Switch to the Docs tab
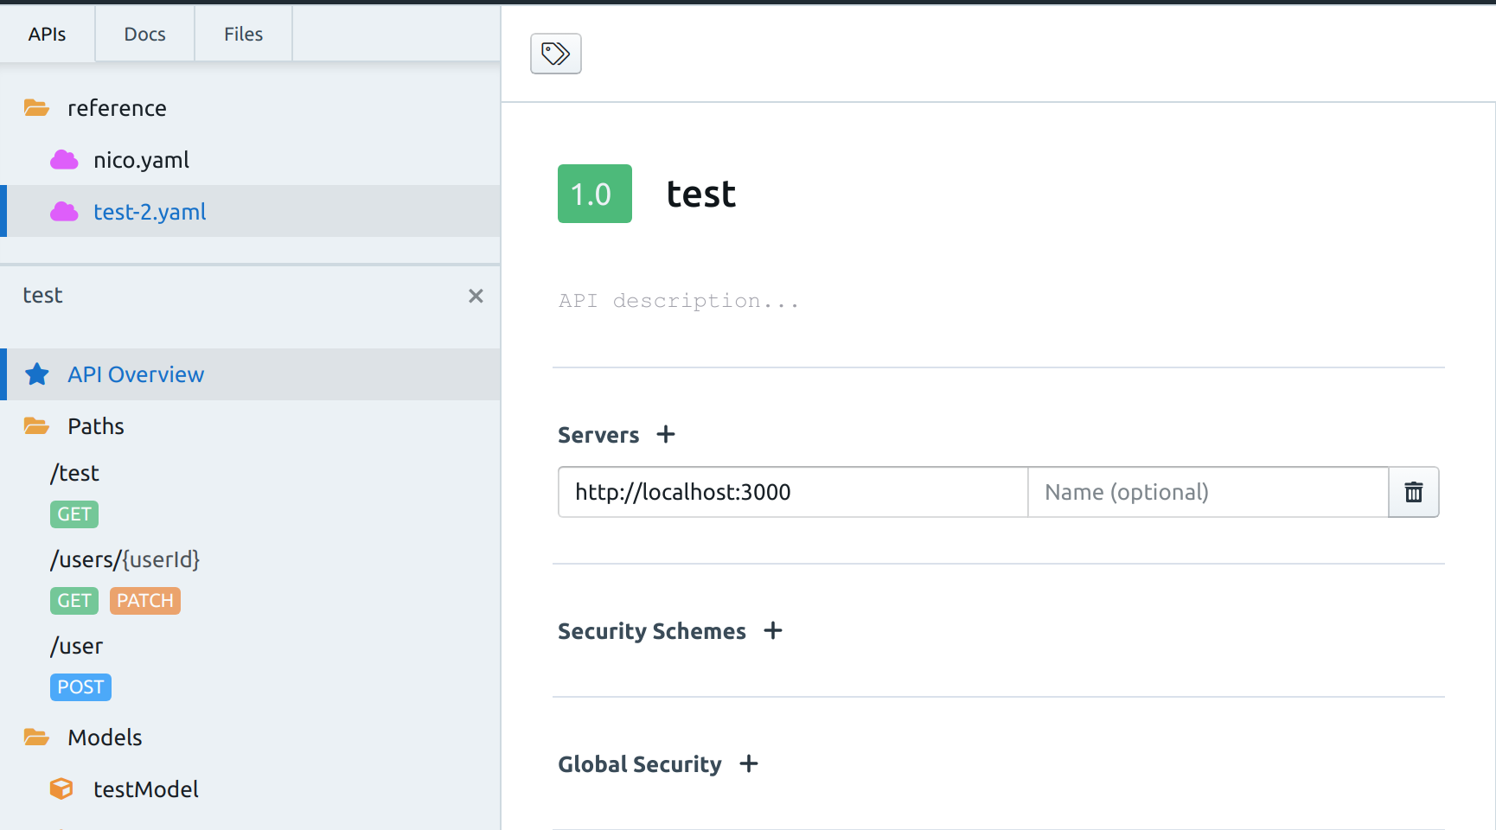The width and height of the screenshot is (1496, 830). coord(144,34)
